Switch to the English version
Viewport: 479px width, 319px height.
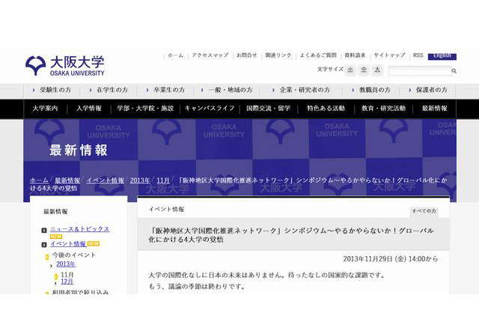(442, 56)
